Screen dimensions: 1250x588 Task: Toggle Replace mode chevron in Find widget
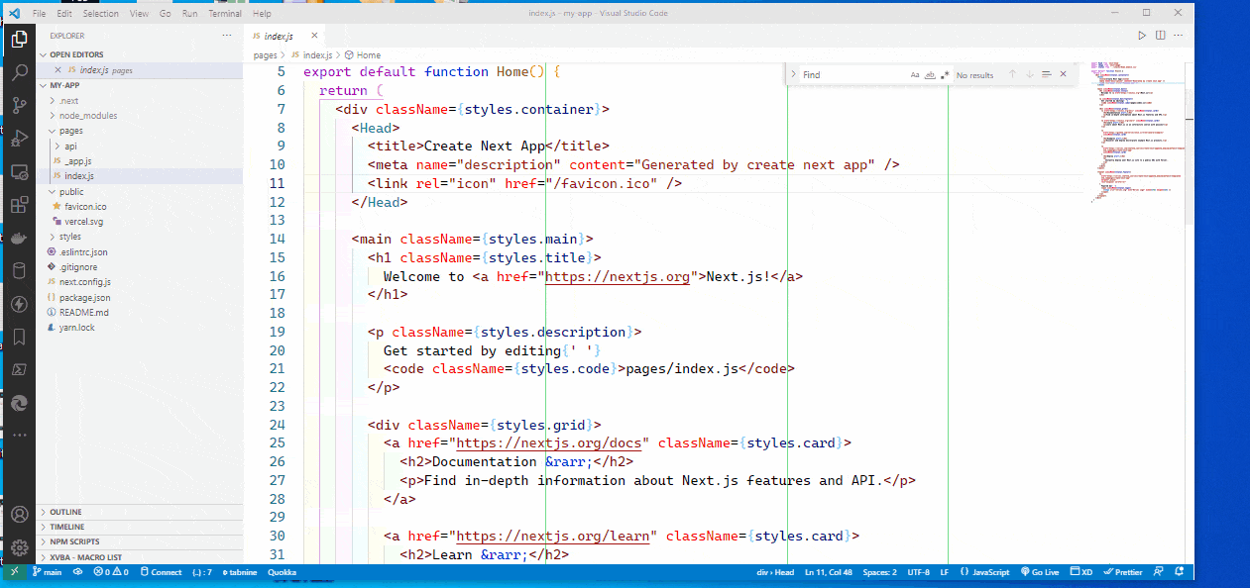[793, 74]
